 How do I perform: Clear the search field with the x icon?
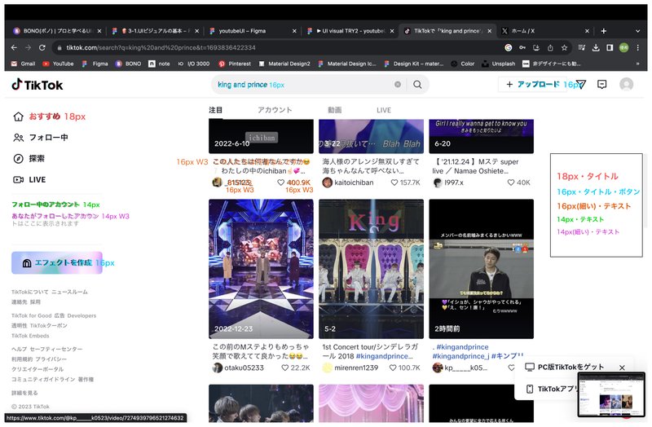(398, 85)
